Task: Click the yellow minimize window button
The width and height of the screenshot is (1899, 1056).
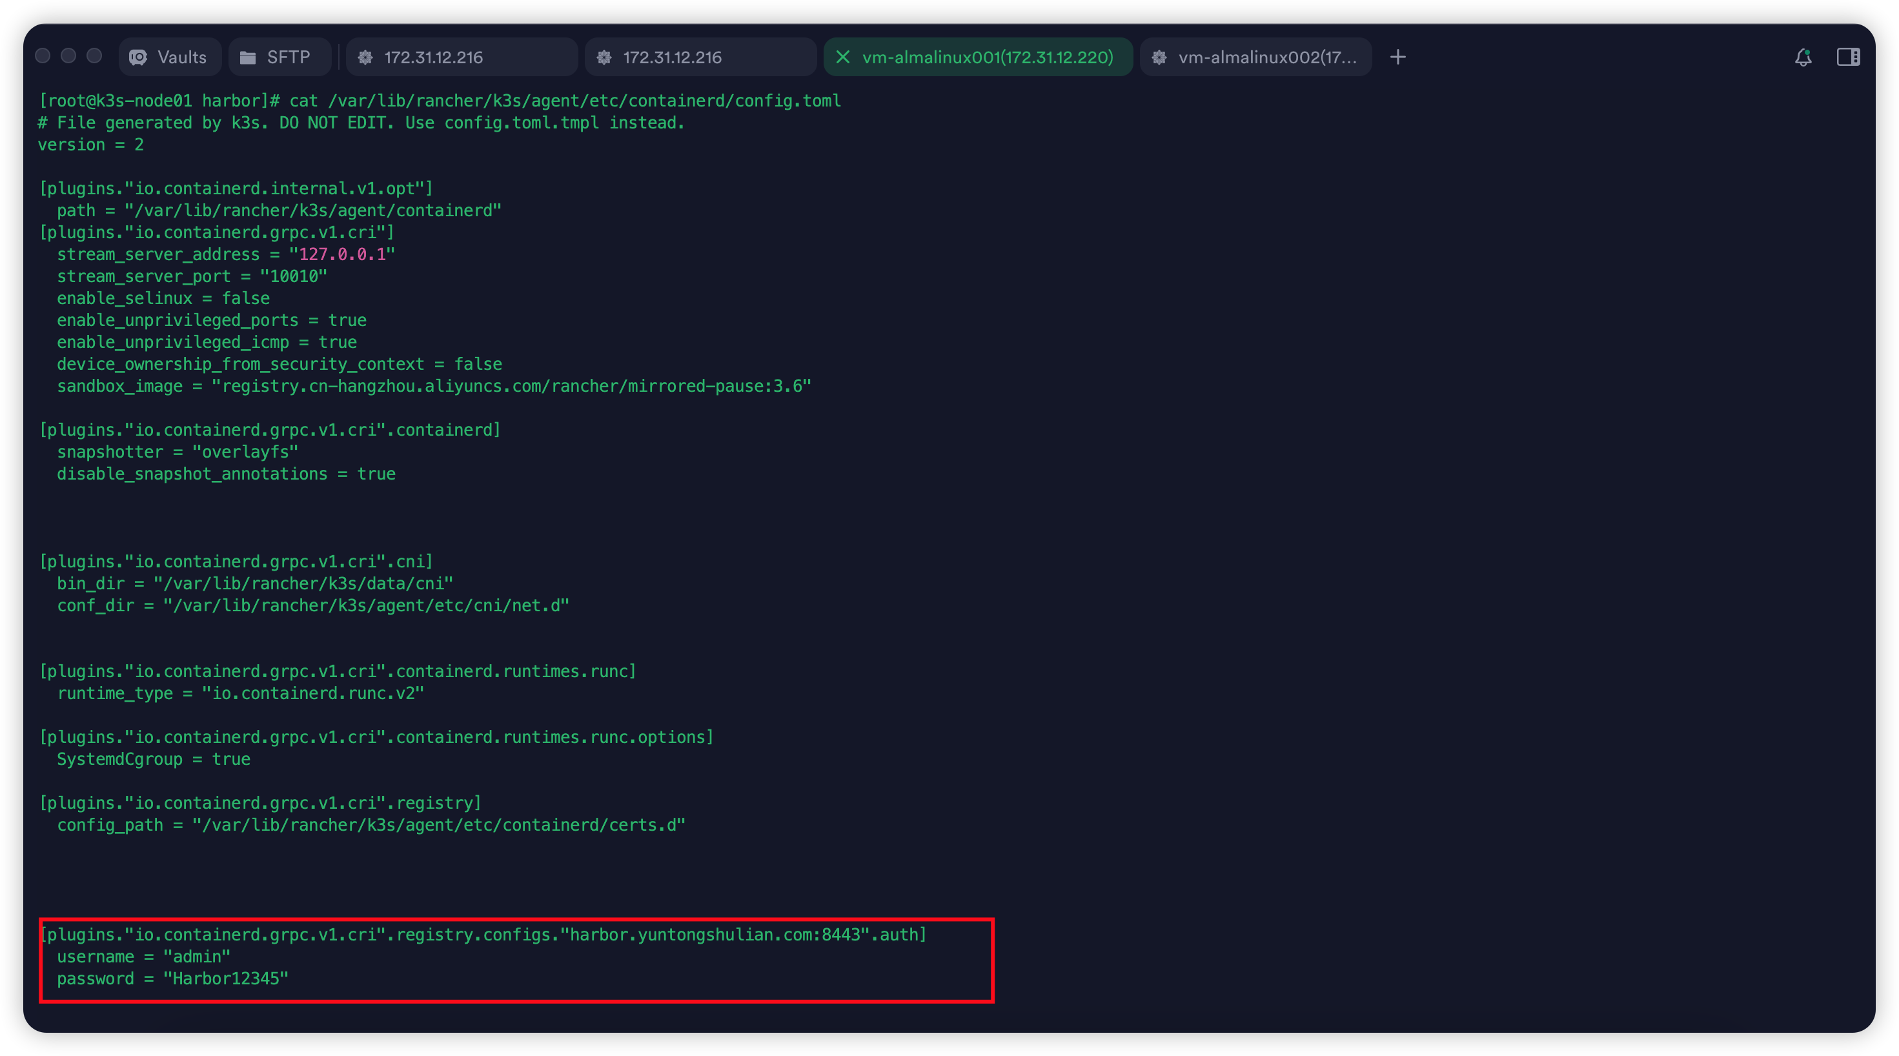Action: [x=68, y=56]
